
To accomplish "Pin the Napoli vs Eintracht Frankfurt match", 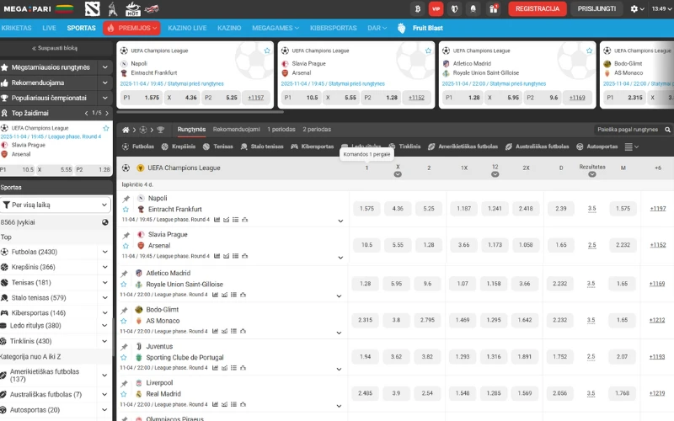I will [x=126, y=198].
